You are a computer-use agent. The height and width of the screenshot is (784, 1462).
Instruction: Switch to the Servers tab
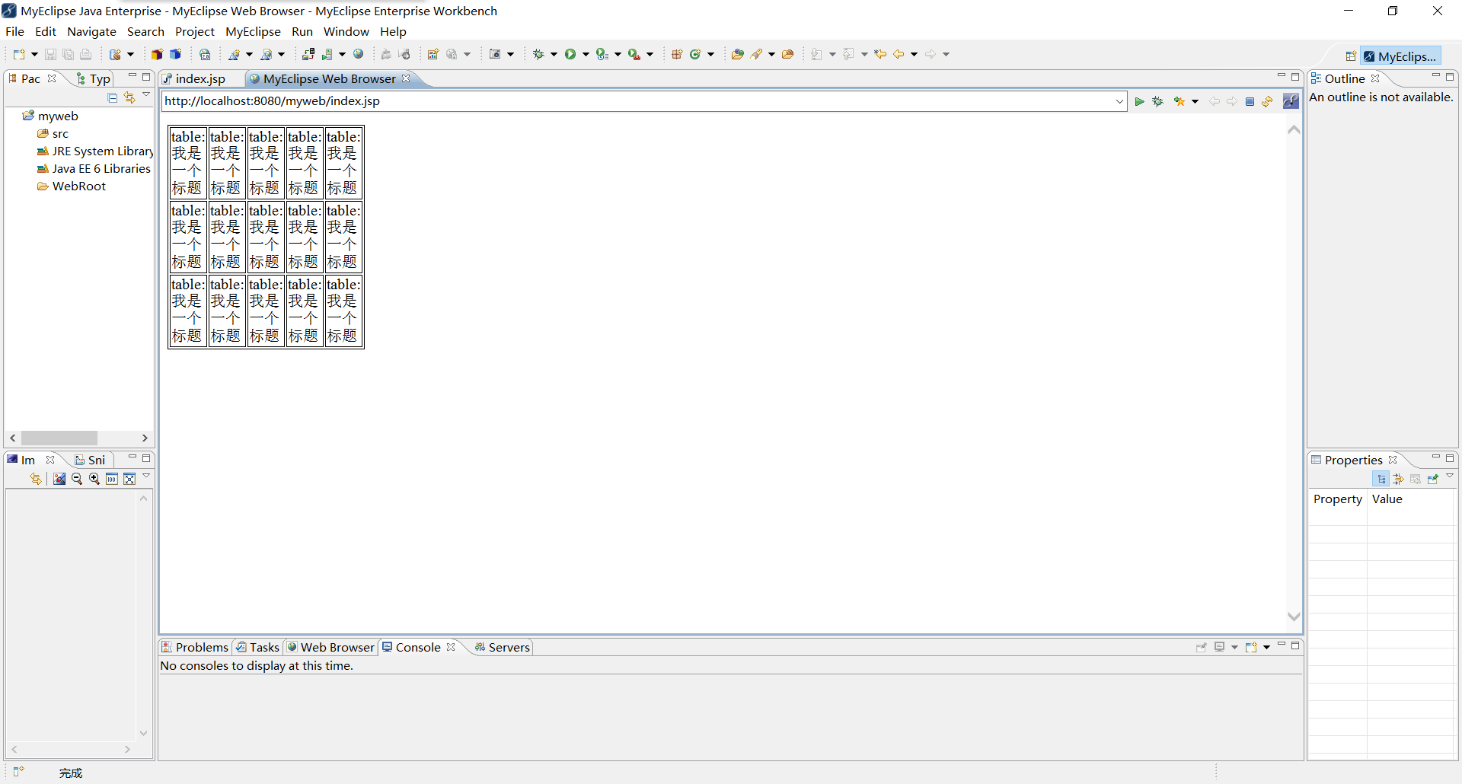click(502, 647)
